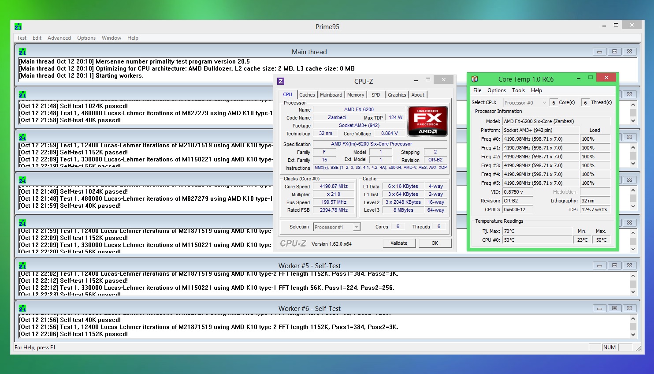654x374 pixels.
Task: Click the Level 3 cache value '8 MBytes'
Action: pos(403,210)
